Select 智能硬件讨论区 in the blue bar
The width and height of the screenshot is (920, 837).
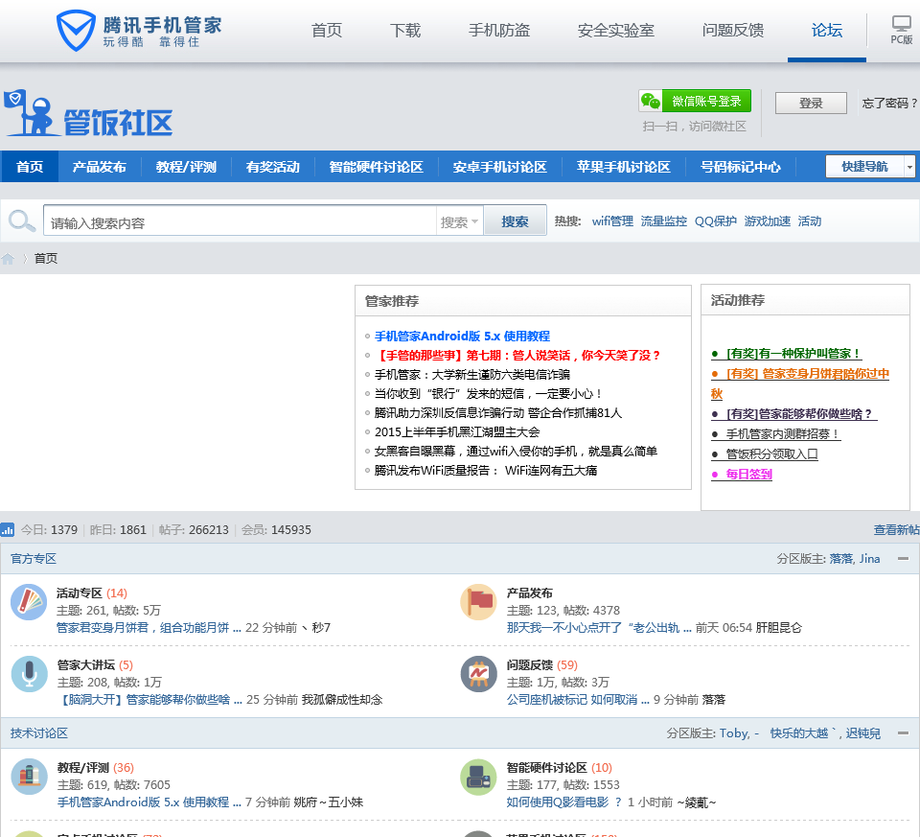tap(376, 167)
